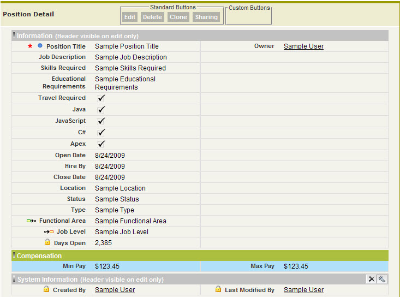Image resolution: width=400 pixels, height=297 pixels.
Task: Select the Type field label
Action: 78,210
